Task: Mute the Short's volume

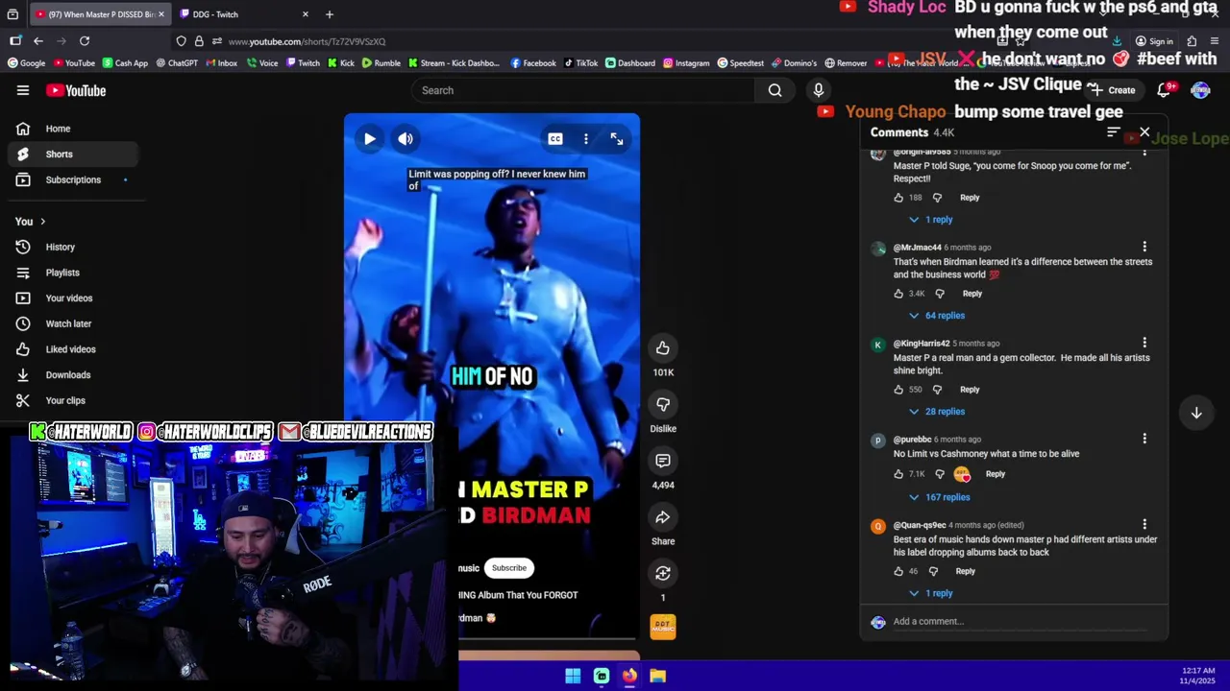Action: coord(406,139)
